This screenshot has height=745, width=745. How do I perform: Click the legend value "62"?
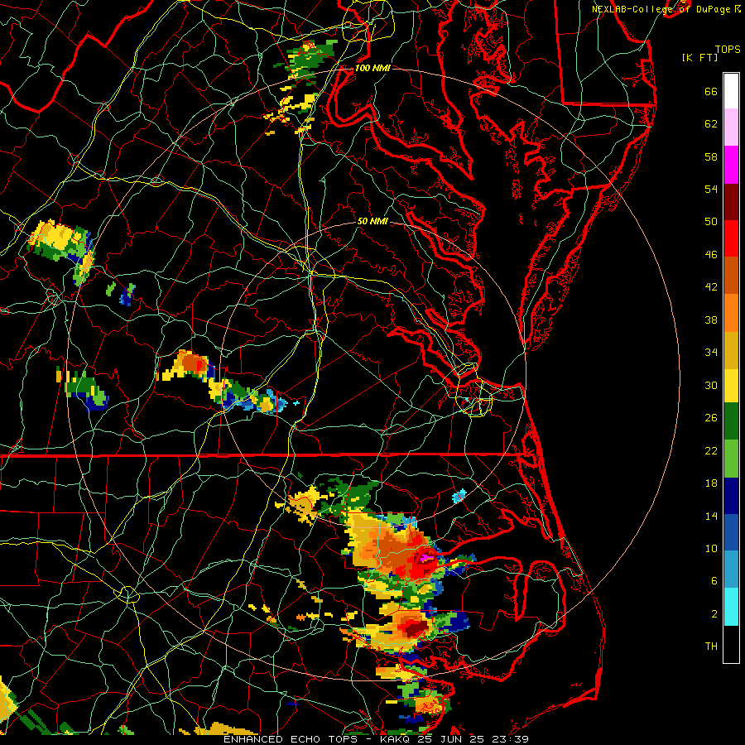click(711, 124)
